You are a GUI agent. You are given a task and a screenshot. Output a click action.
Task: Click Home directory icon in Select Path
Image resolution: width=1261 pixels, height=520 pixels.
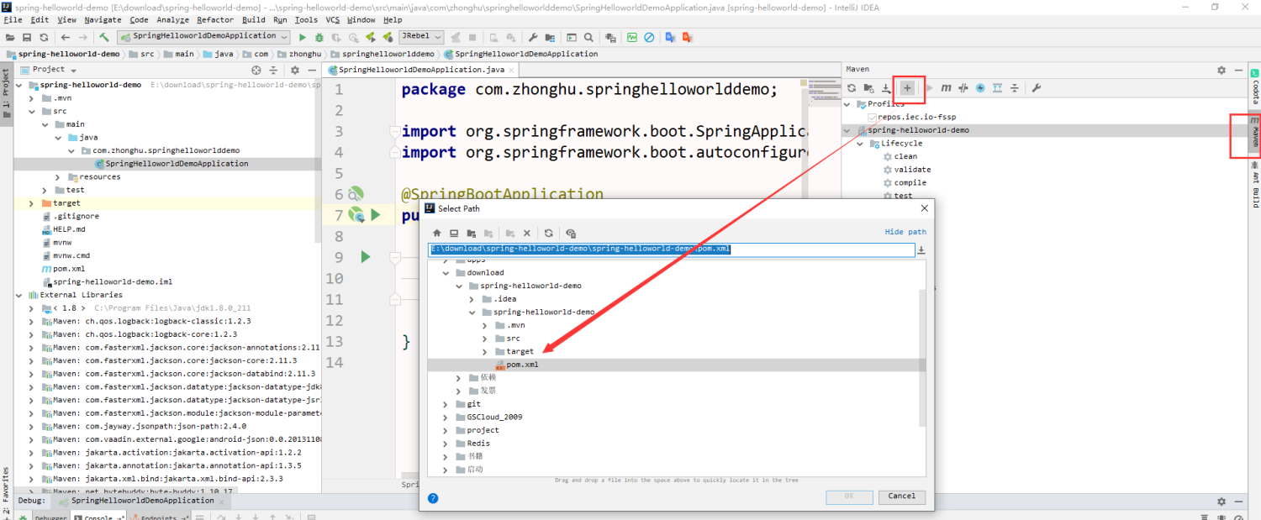tap(437, 233)
